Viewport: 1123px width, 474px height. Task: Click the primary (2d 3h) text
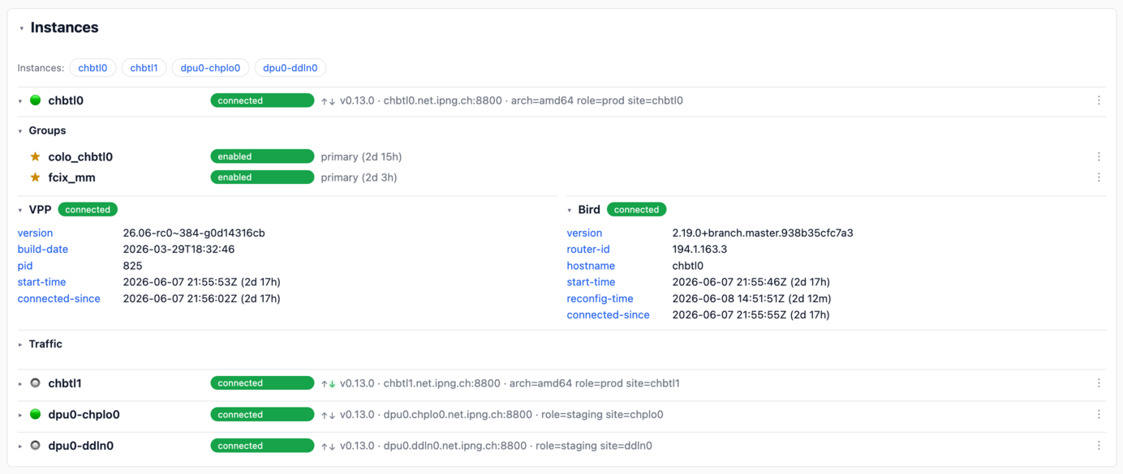359,177
